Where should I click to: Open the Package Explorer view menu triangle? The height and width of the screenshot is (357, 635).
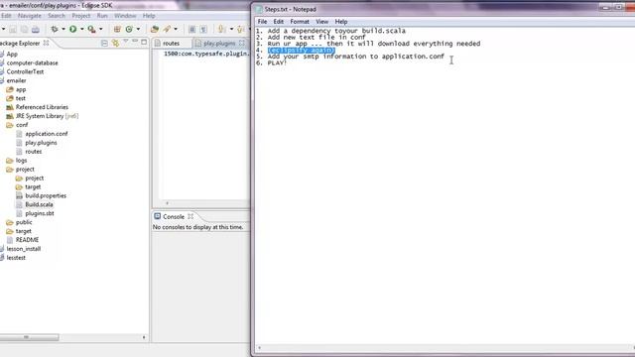(126, 42)
